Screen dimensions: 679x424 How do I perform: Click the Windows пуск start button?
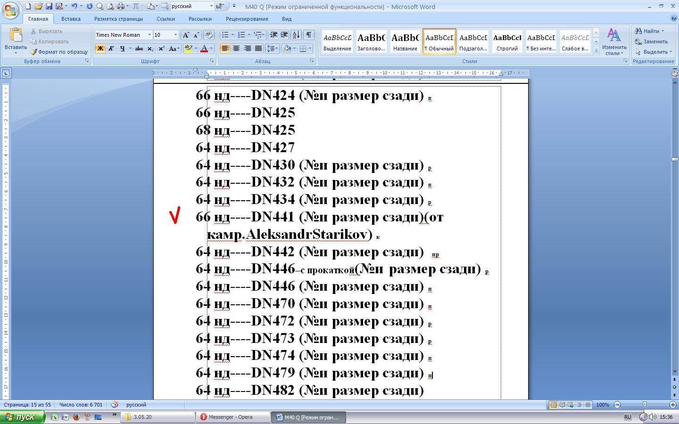(23, 417)
